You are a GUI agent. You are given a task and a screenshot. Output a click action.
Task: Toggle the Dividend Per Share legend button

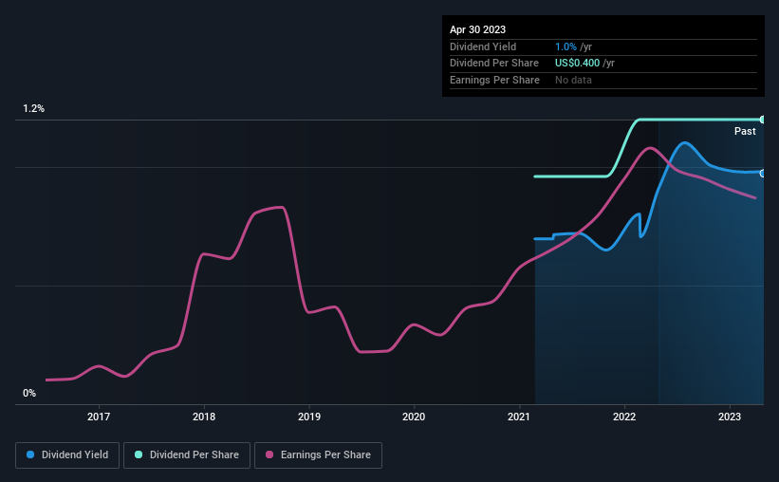[187, 455]
